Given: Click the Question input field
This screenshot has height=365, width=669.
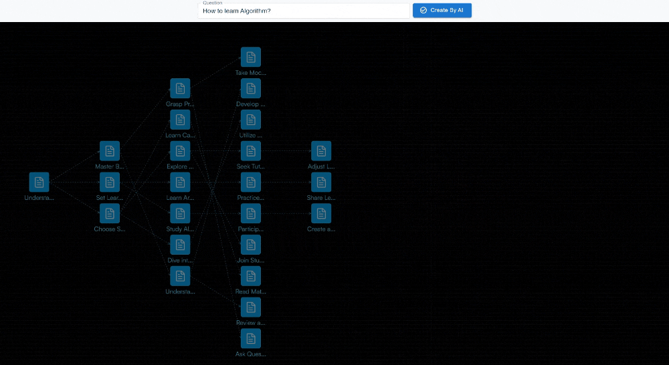Looking at the screenshot, I should 303,11.
